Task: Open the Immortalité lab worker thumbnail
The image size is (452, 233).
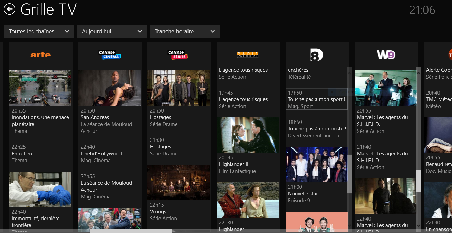Action: click(x=40, y=189)
